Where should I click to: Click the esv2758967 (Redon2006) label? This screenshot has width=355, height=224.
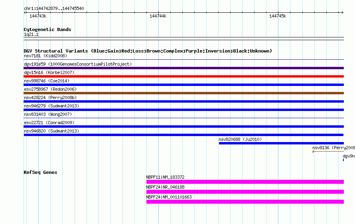50,89
